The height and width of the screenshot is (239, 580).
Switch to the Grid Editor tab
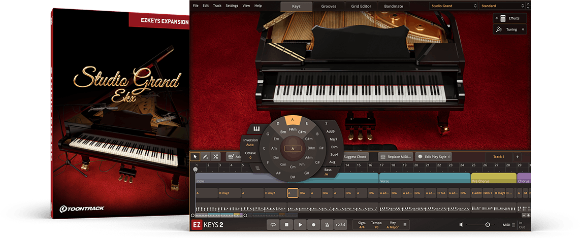coord(362,6)
